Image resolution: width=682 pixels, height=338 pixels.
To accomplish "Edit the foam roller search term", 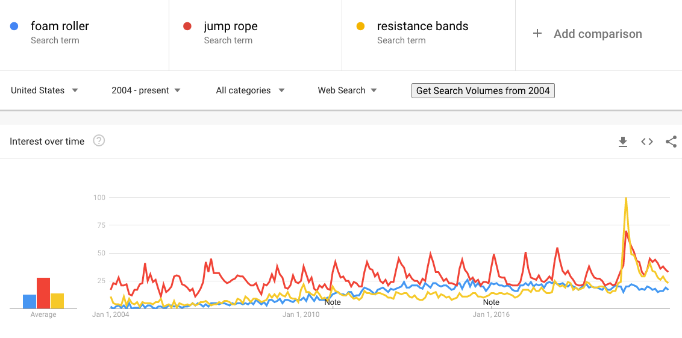I will (x=60, y=27).
